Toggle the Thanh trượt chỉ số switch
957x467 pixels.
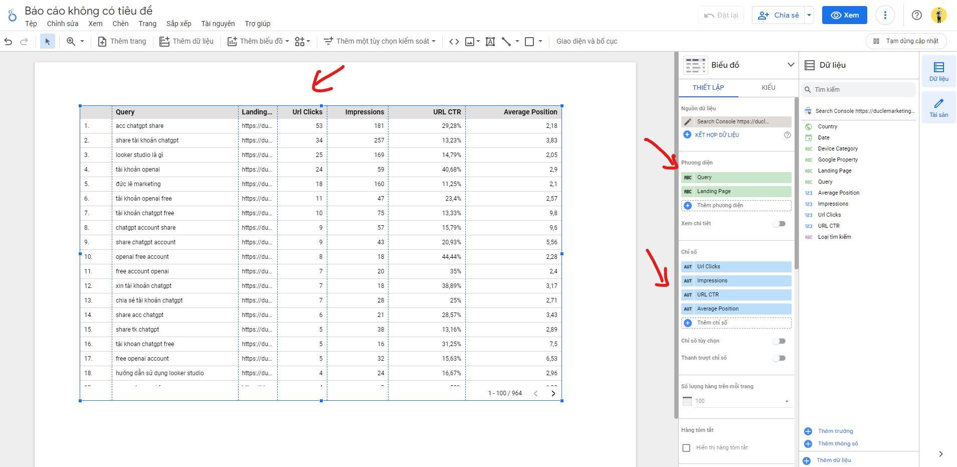tap(779, 358)
